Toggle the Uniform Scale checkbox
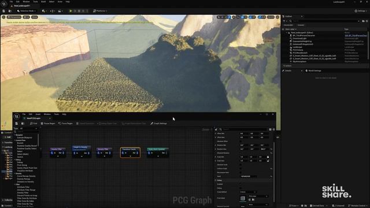The image size is (370, 208). pos(240,169)
